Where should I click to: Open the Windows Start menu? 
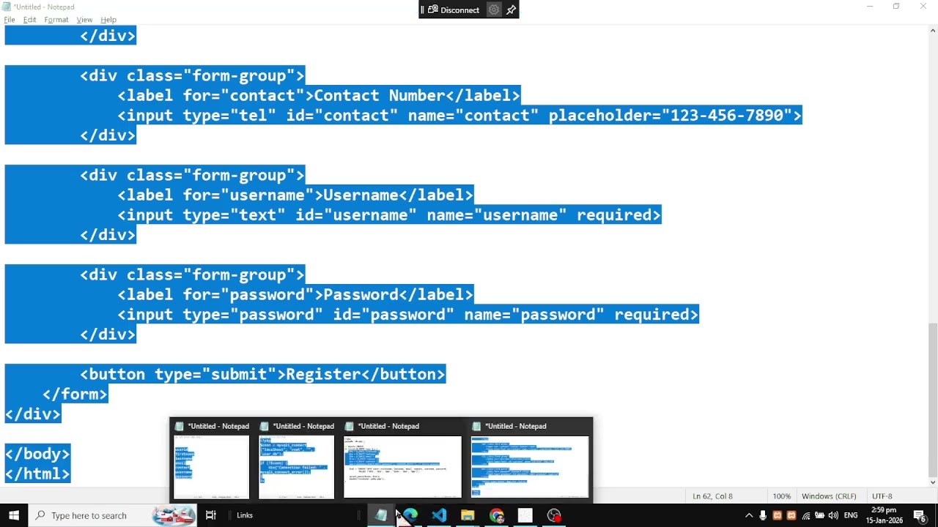[14, 515]
